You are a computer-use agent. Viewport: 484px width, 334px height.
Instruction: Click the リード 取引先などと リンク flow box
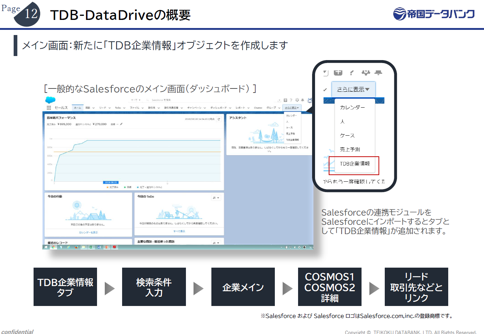(416, 287)
